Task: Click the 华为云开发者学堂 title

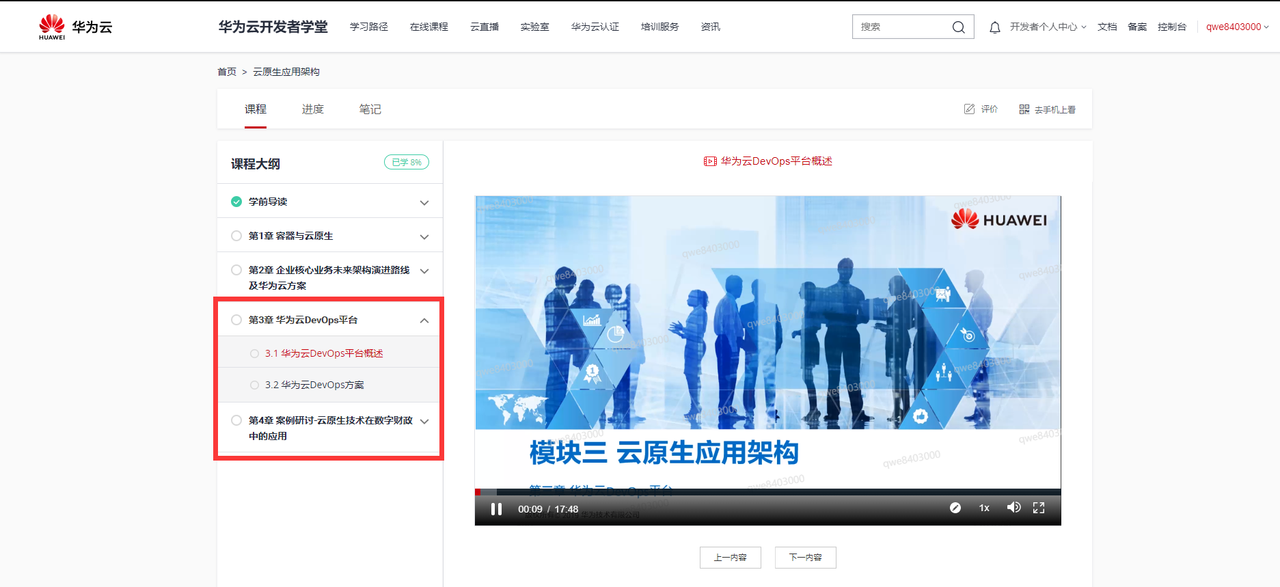Action: pos(273,27)
